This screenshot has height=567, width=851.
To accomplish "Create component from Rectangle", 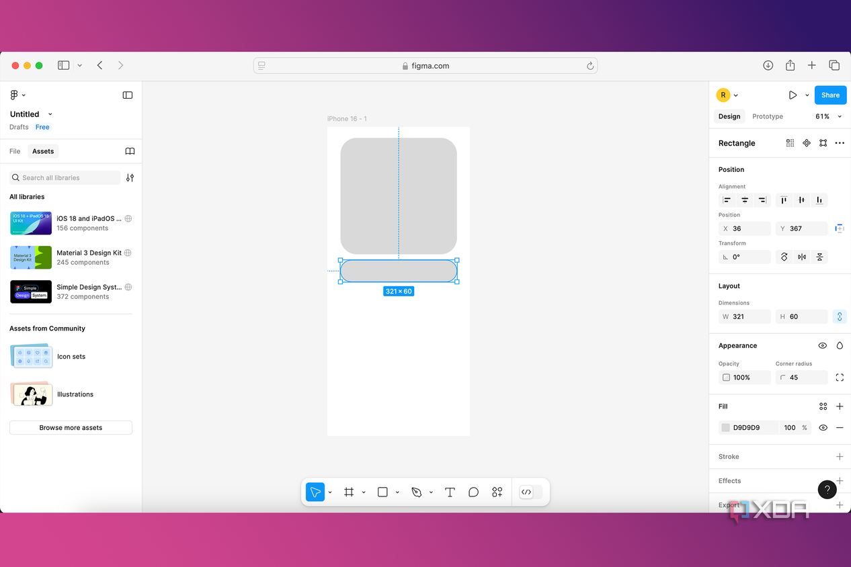I will coord(807,143).
